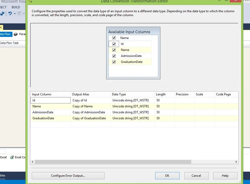This screenshot has height=184, width=250.
Task: Select AdmissionDate input column cell in grid
Action: pos(50,112)
